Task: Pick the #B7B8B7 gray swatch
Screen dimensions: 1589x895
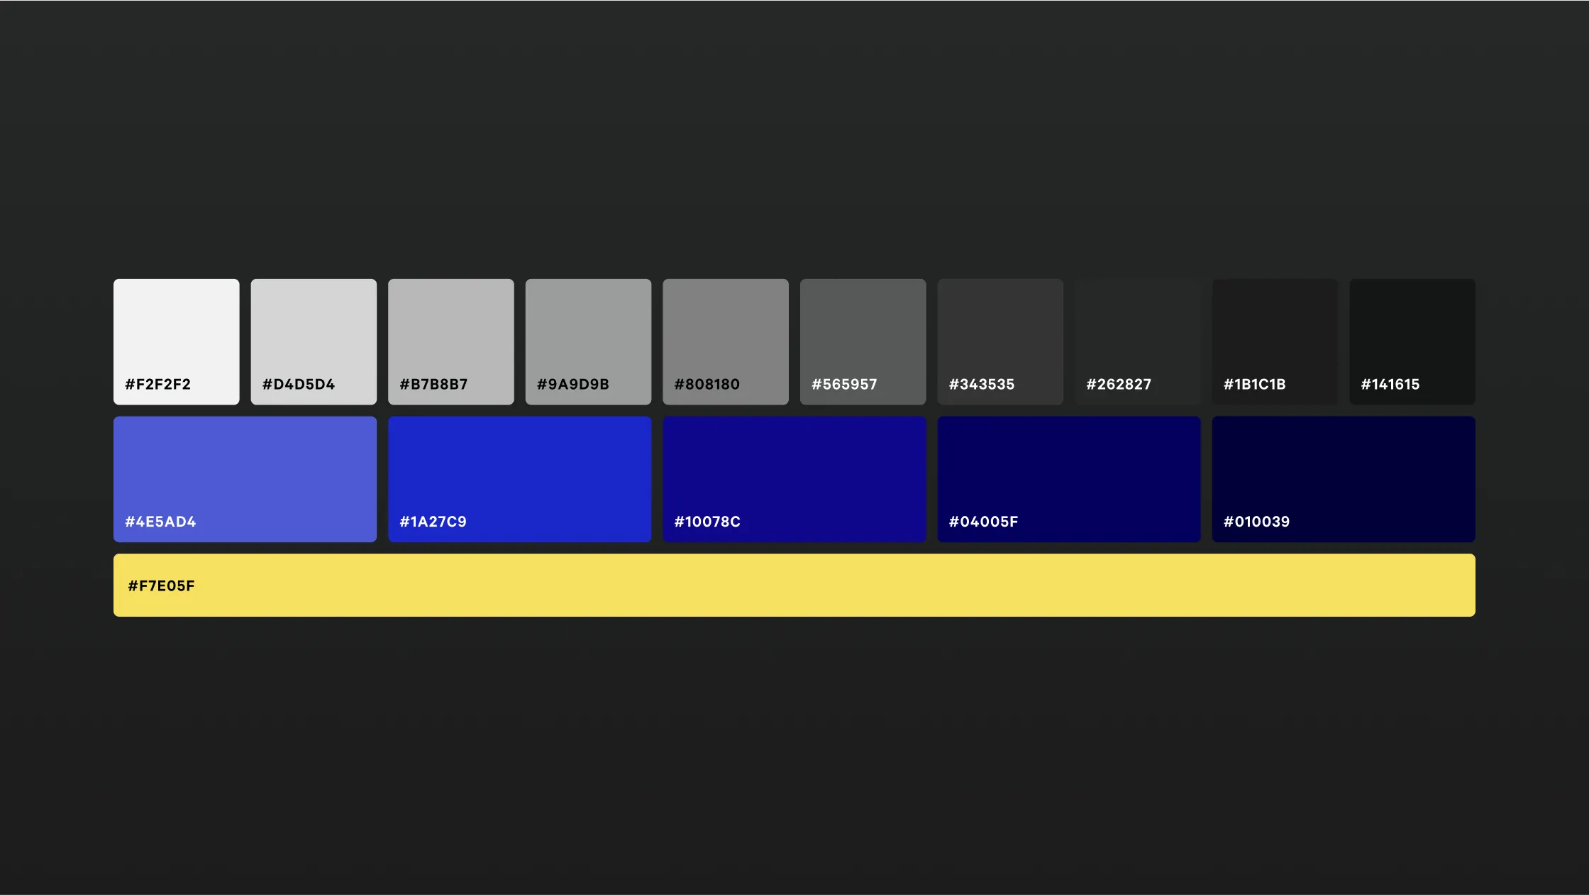Action: pos(450,334)
